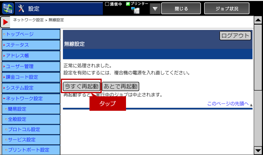Viewport: 263px width, 155px height.
Task: Click the 無線設定 page heading
Action: [74, 44]
